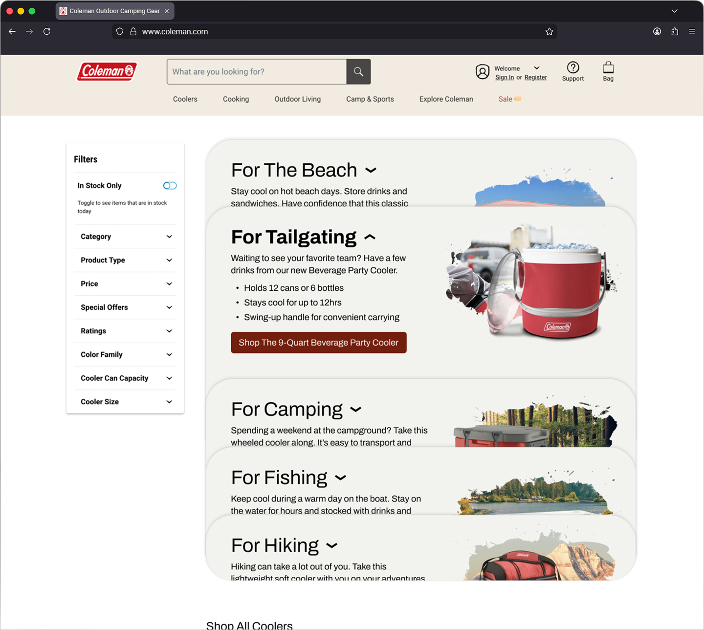Bookmark this page with the star icon
The image size is (704, 630).
pyautogui.click(x=549, y=32)
